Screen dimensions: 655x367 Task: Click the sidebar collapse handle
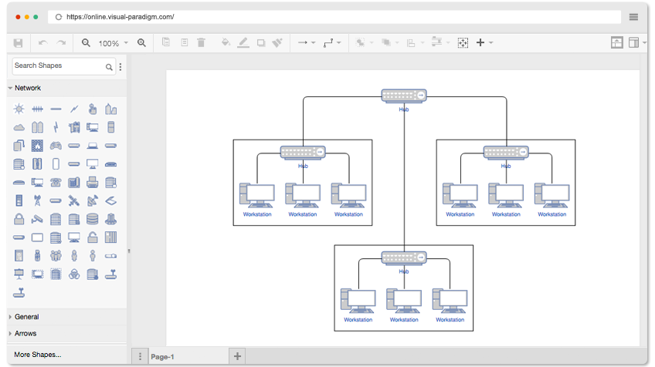pos(129,251)
